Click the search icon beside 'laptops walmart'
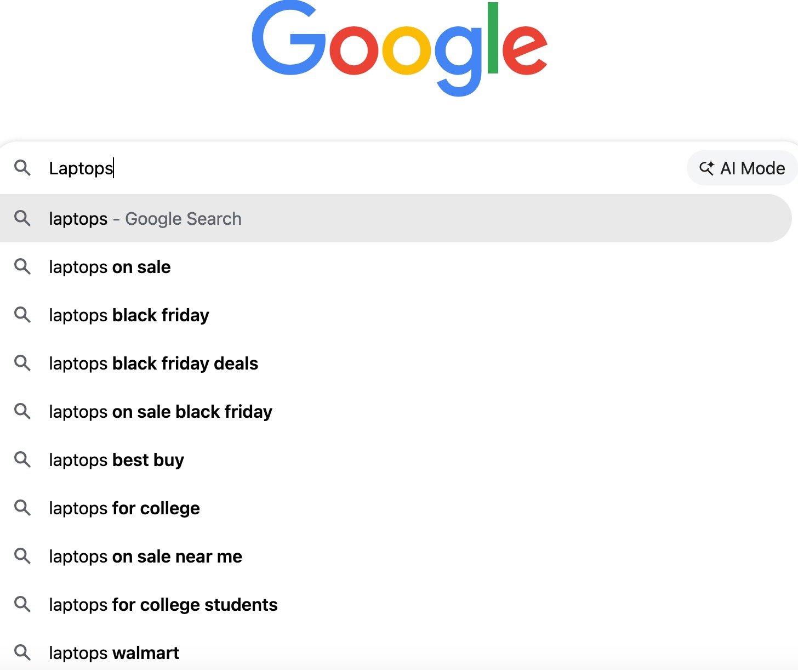Screen dimensions: 798x670 click(x=22, y=652)
